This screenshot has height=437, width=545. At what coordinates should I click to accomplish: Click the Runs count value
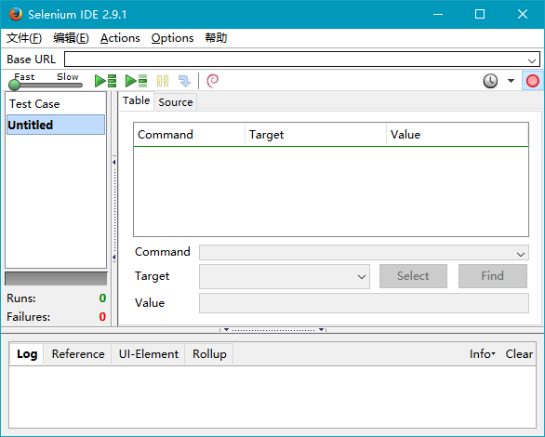(102, 298)
